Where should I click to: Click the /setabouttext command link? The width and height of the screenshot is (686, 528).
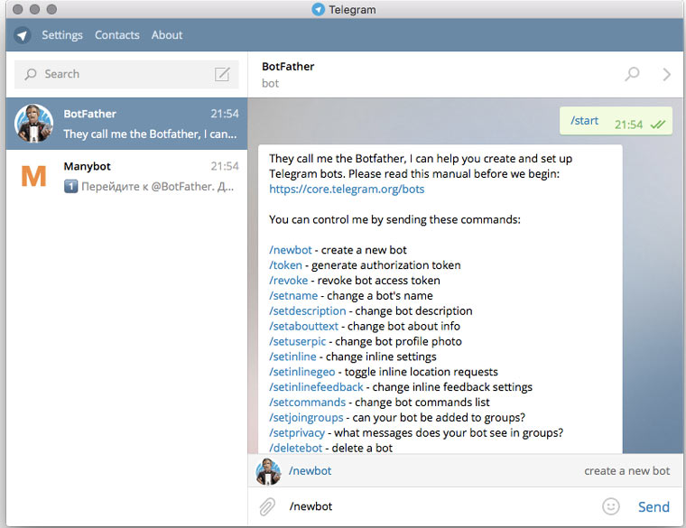coord(303,327)
